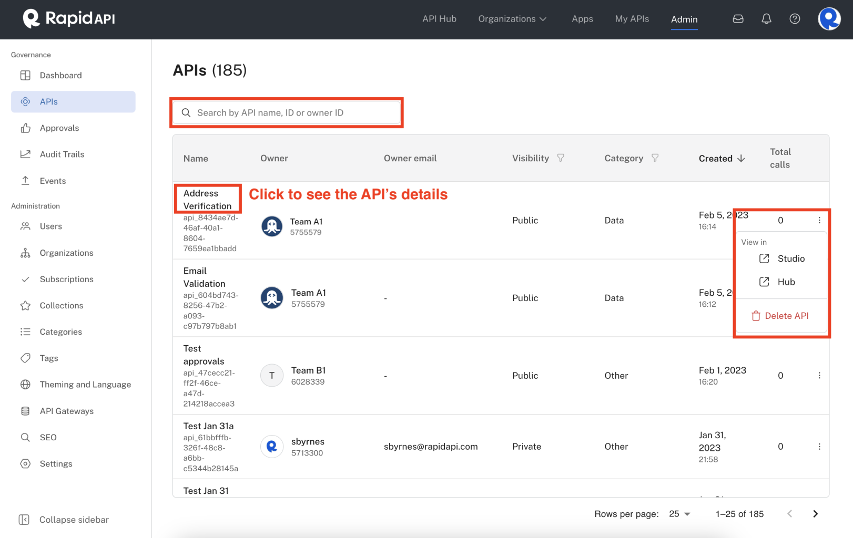Viewport: 853px width, 538px height.
Task: Select the Audit Trails sidebar icon
Action: click(25, 154)
